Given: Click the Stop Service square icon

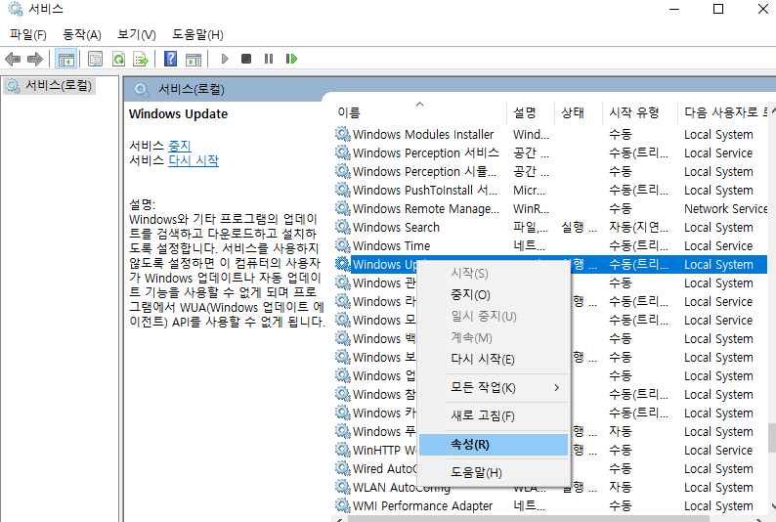Looking at the screenshot, I should pyautogui.click(x=246, y=59).
